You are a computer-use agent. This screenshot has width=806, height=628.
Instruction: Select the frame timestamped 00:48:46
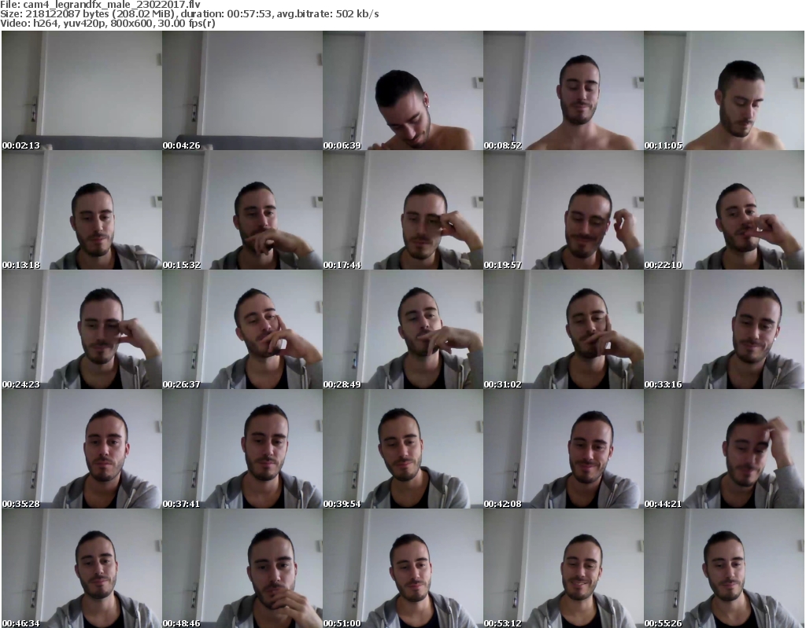(242, 568)
